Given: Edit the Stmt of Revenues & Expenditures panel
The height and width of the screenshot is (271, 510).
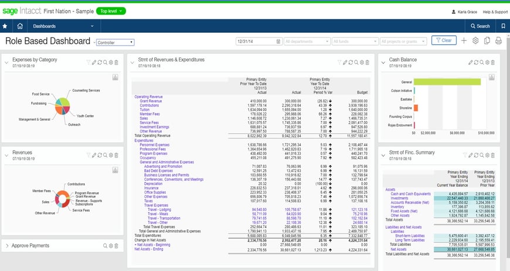Looking at the screenshot, I should pos(345,63).
